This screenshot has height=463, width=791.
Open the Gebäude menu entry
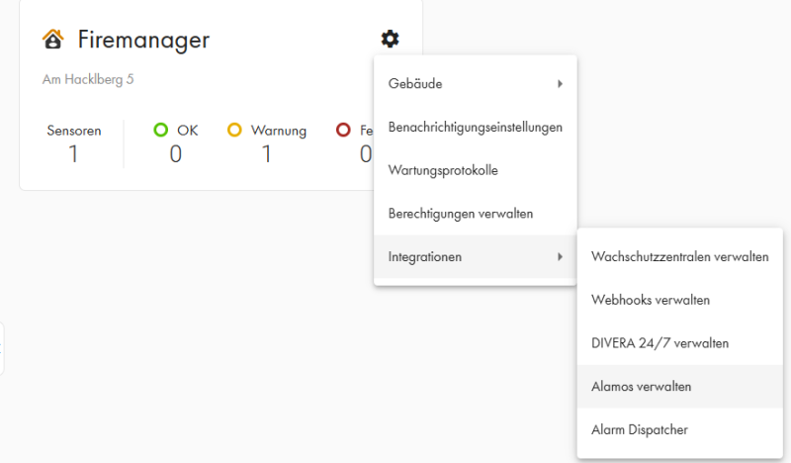(415, 84)
